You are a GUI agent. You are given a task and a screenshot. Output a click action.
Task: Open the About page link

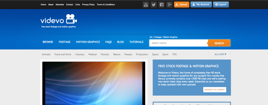coord(51,5)
